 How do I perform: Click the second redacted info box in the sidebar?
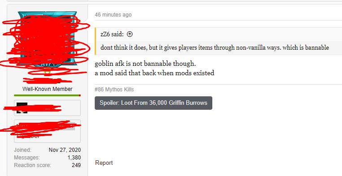click(47, 131)
